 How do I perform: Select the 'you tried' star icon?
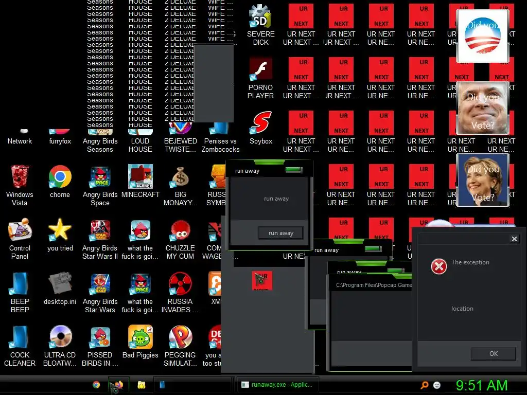[x=60, y=235]
